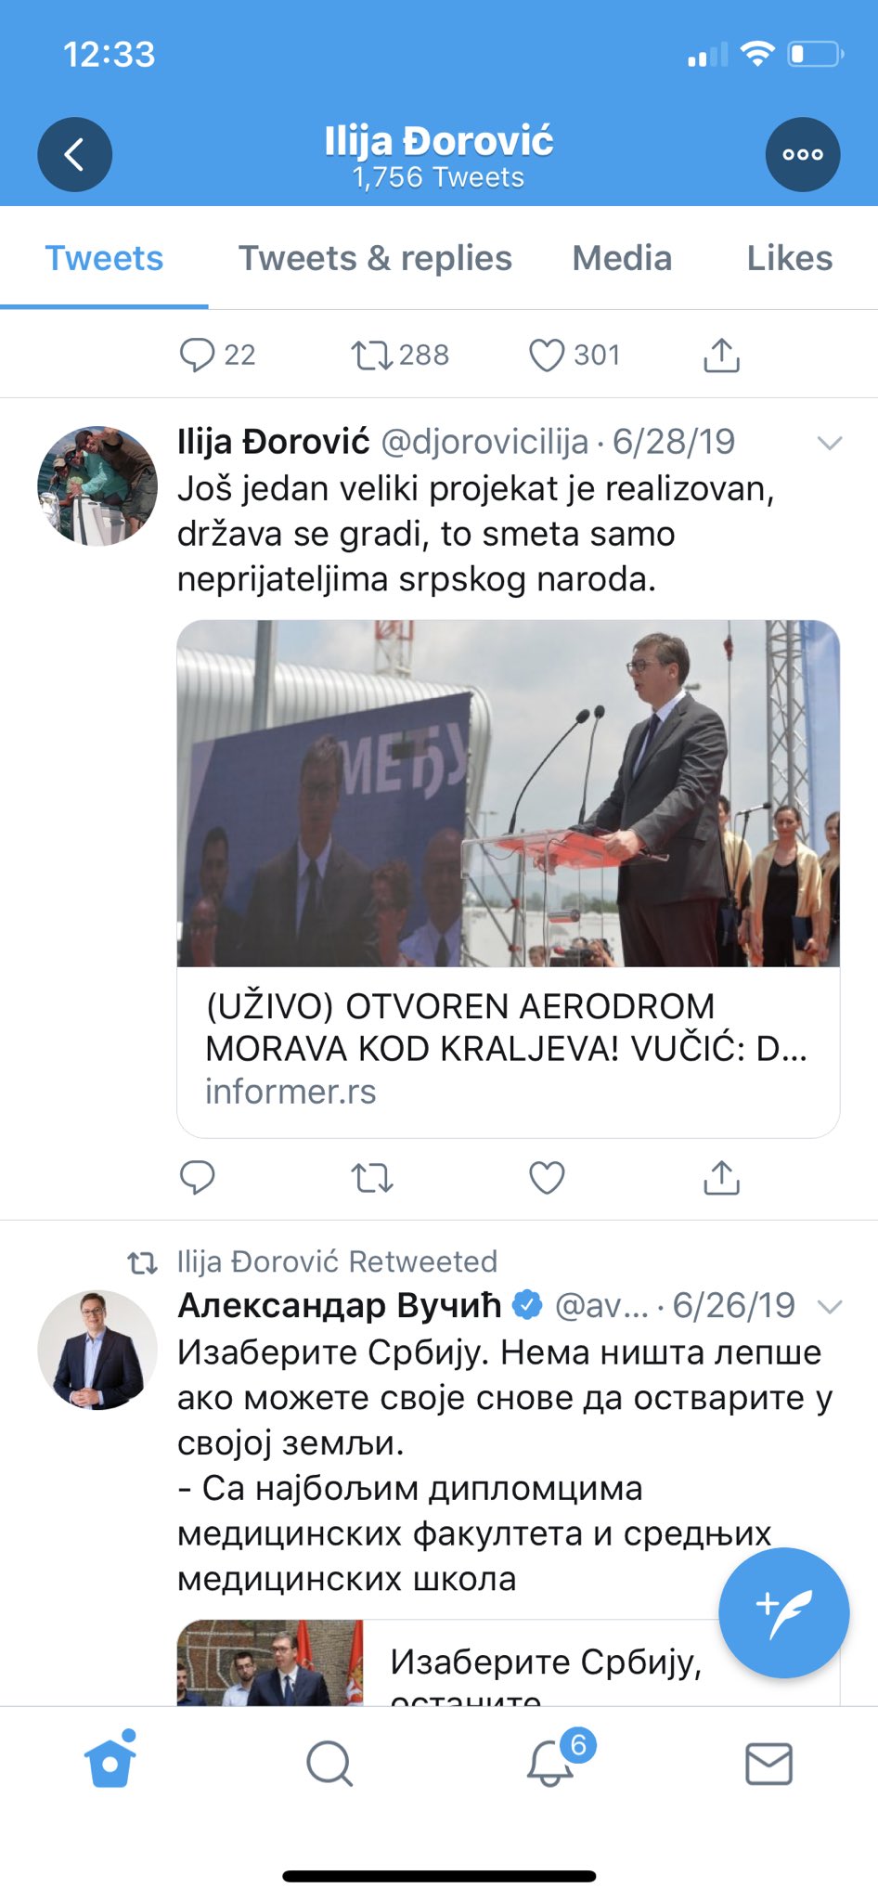Like the tweet with 301 likes
This screenshot has height=1901, width=878.
coord(547,355)
